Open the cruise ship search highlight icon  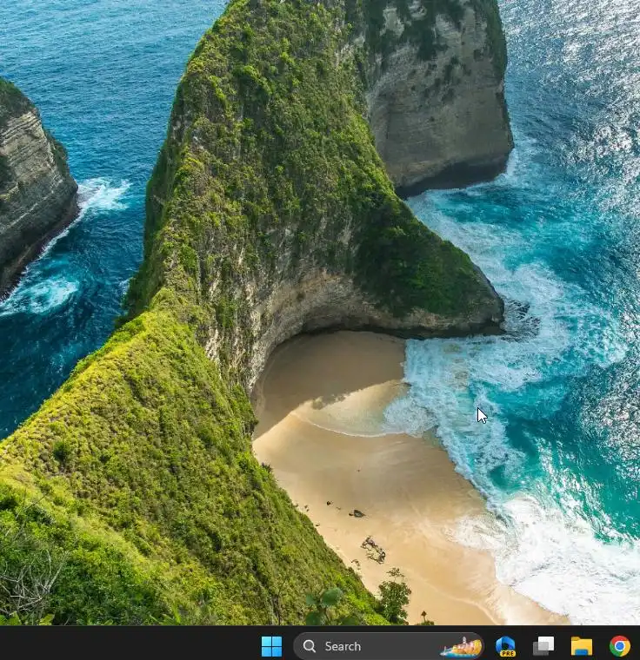tap(461, 647)
